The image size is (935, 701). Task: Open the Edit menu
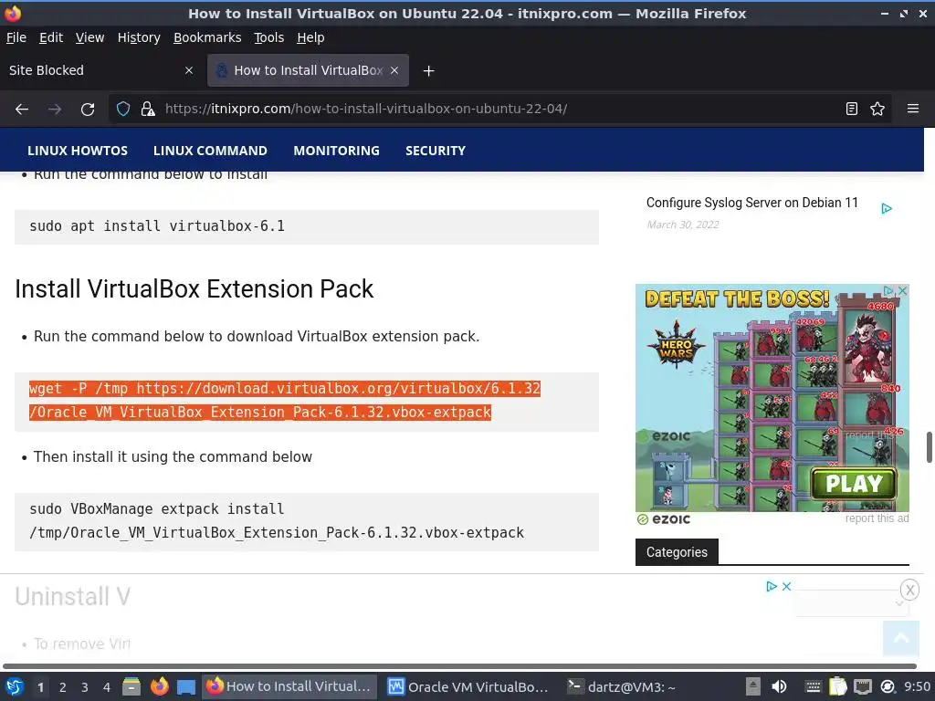pos(51,37)
